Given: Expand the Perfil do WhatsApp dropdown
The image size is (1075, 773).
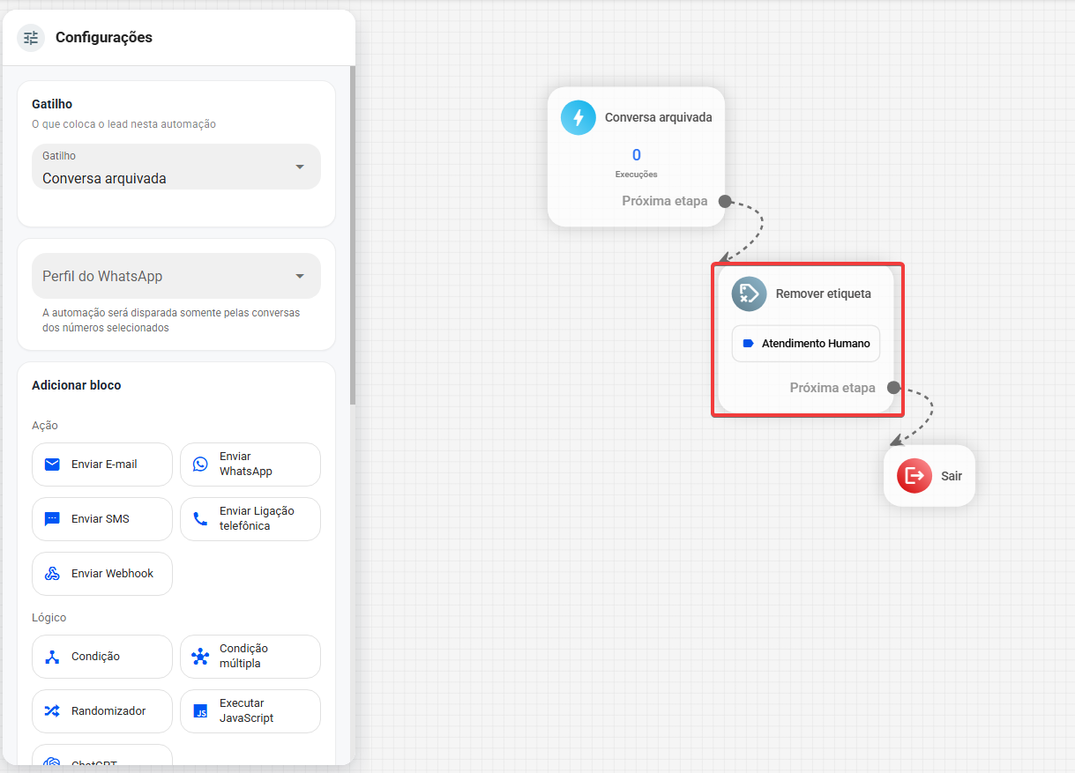Looking at the screenshot, I should pyautogui.click(x=176, y=276).
